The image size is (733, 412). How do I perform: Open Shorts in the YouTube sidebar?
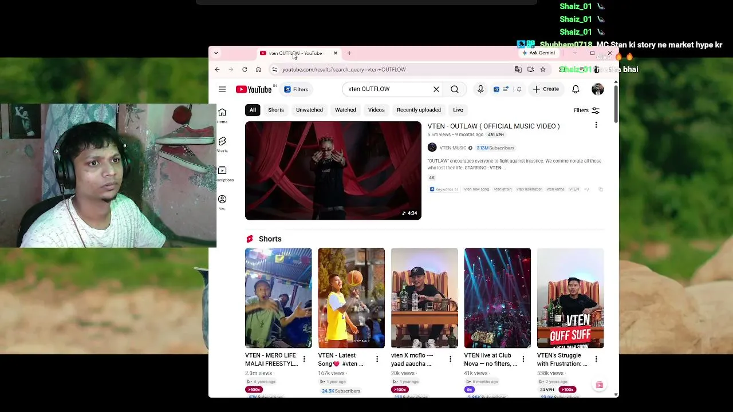click(222, 144)
